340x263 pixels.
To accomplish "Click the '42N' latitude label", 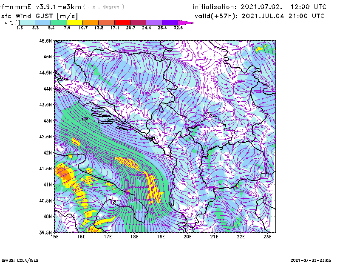I will (48, 152).
